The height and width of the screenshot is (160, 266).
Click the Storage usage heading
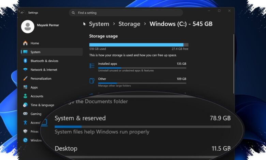pos(103,36)
